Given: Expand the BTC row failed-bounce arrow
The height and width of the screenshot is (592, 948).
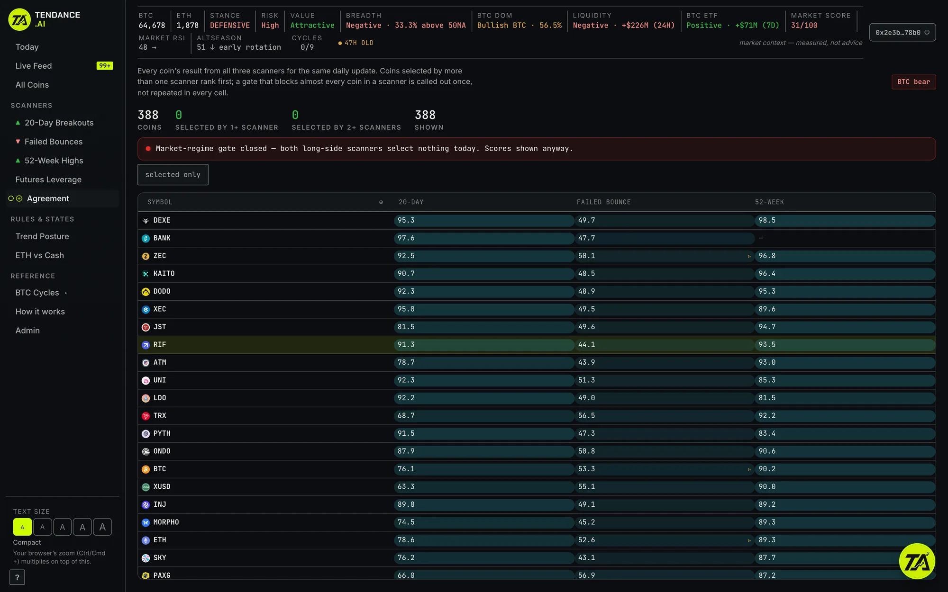Looking at the screenshot, I should point(749,469).
